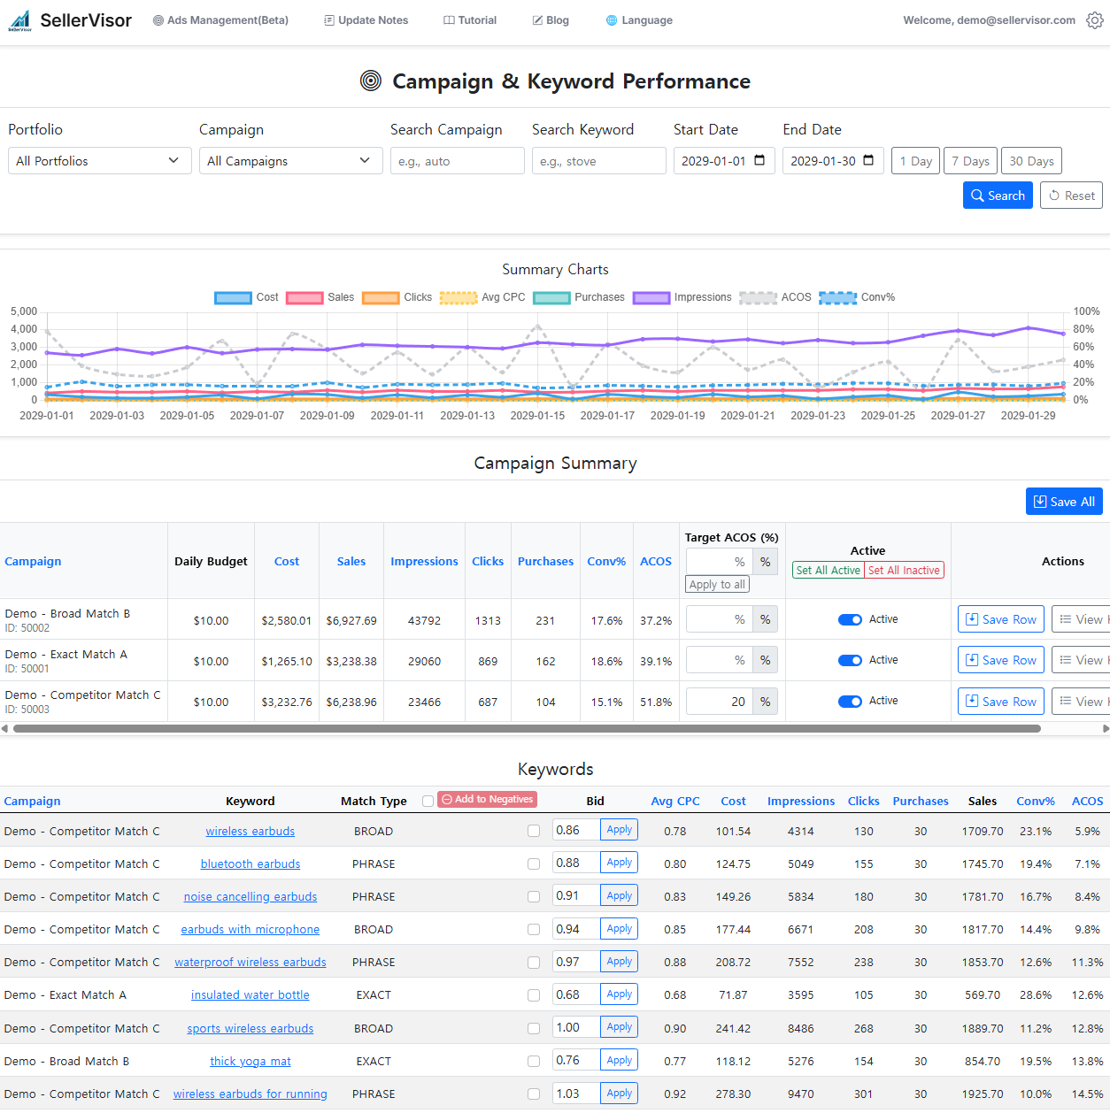
Task: Apply bid for sports wireless earbuds
Action: tap(620, 1027)
